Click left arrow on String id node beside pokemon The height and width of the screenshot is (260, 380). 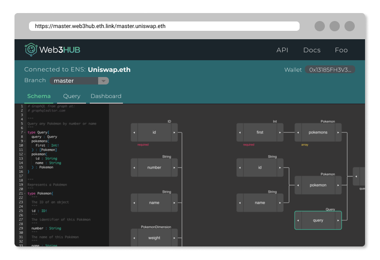click(x=240, y=168)
